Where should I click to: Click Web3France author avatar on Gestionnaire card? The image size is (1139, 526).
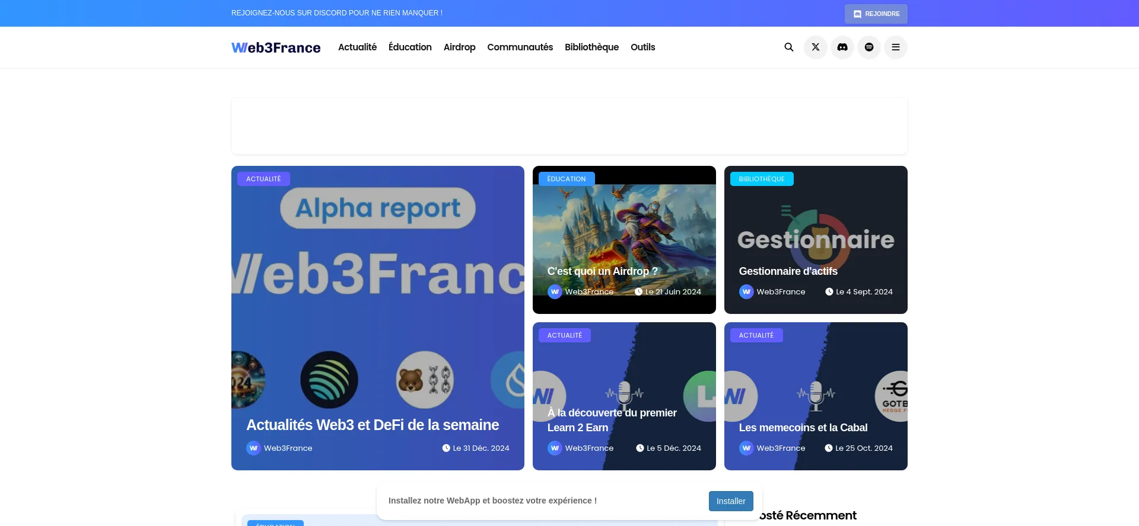(746, 291)
